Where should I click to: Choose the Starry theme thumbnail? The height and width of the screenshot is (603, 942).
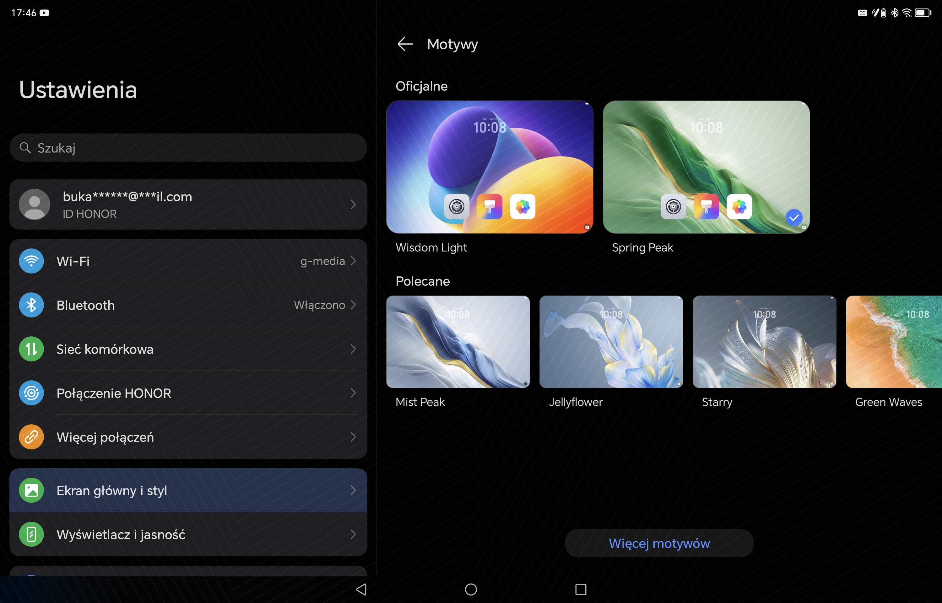764,342
